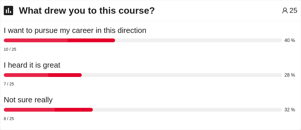Click the 28 % percentage label
The width and height of the screenshot is (301, 130).
point(290,75)
